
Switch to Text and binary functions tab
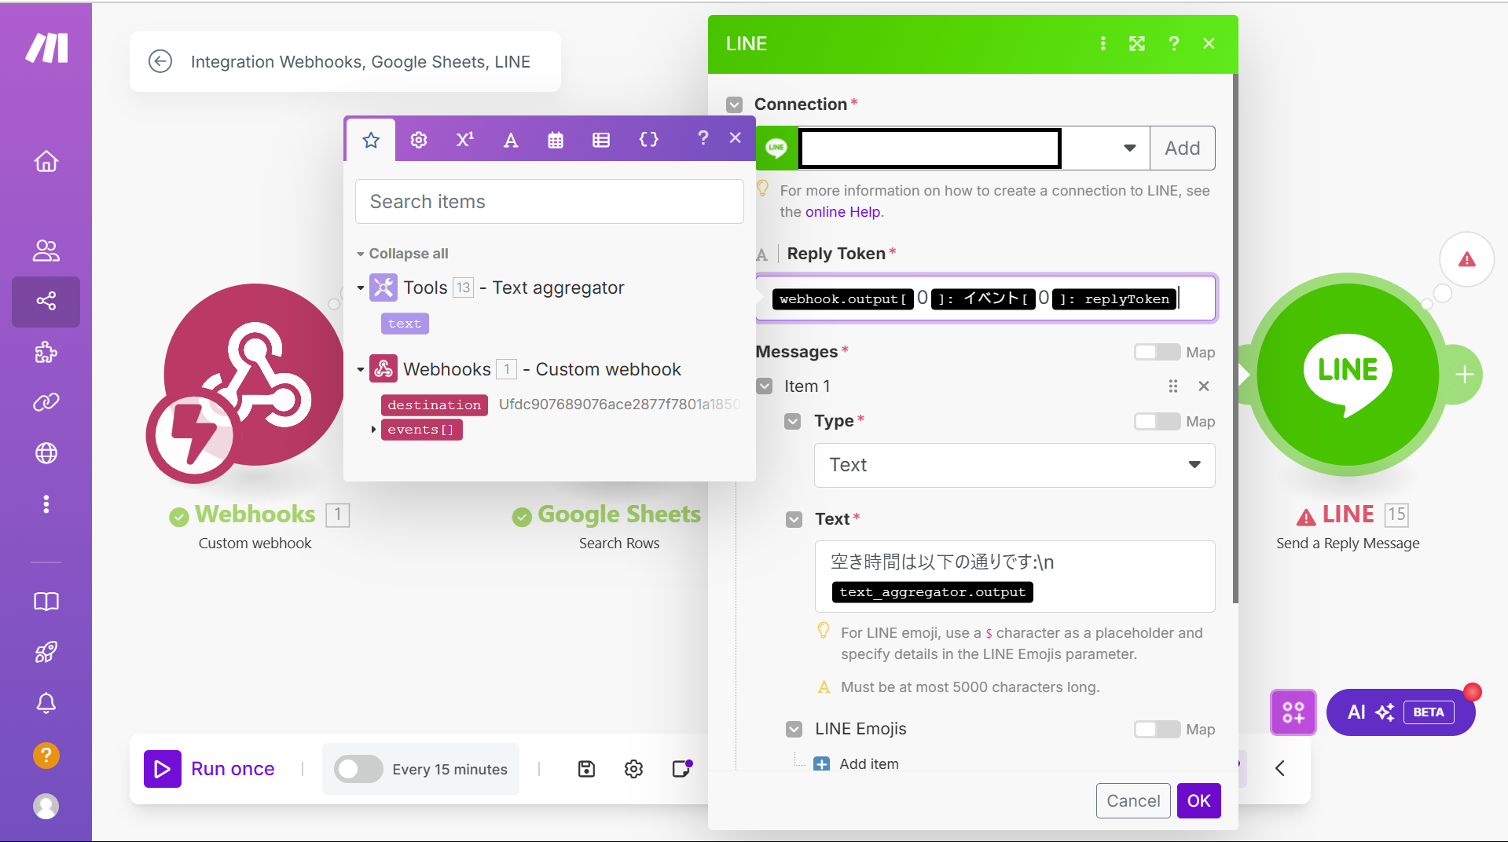point(511,140)
